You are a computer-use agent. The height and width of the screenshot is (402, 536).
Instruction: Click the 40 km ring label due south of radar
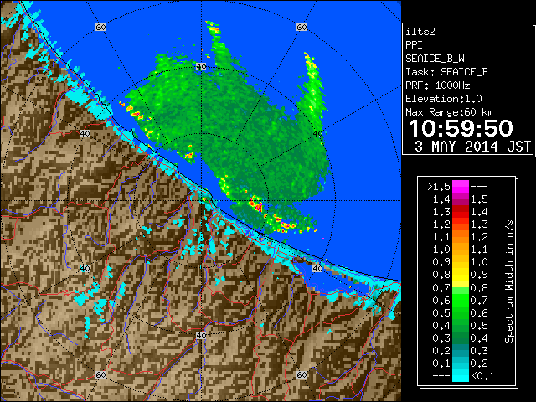(201, 335)
